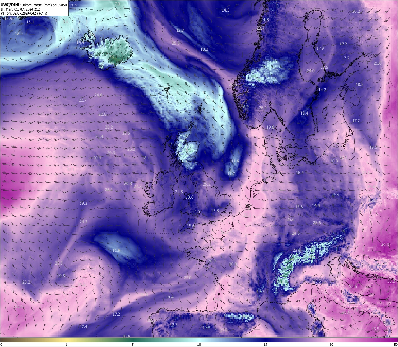398x347 pixels.
Task: Click the 50.3 value near the right edge
Action: pos(391,281)
